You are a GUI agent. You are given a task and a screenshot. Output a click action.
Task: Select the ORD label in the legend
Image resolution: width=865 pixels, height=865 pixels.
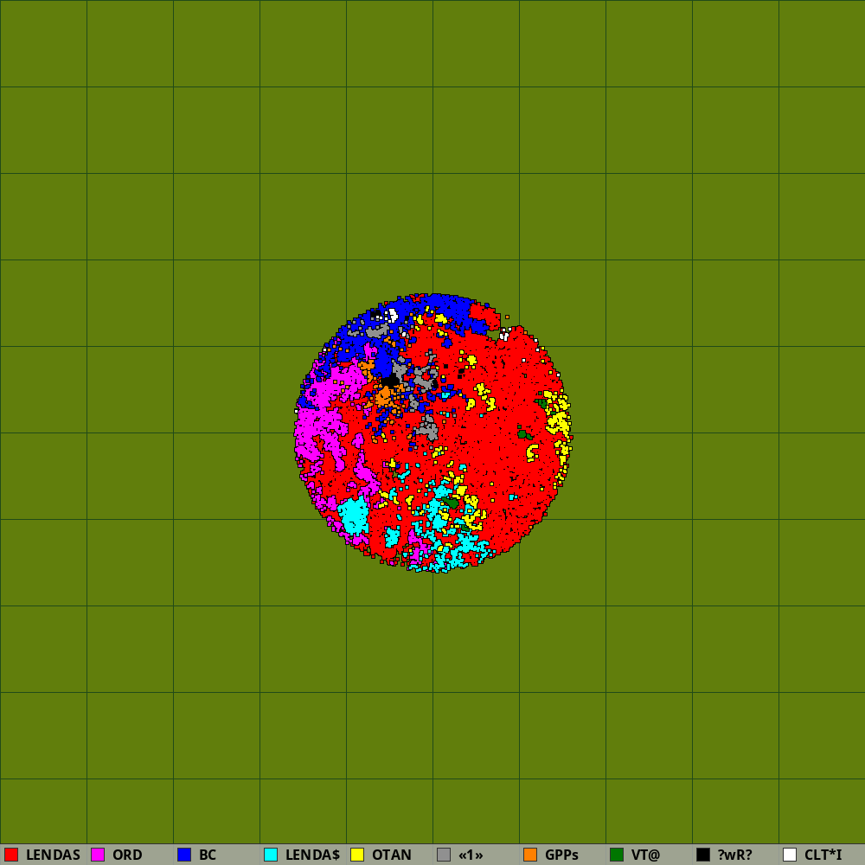coord(127,855)
